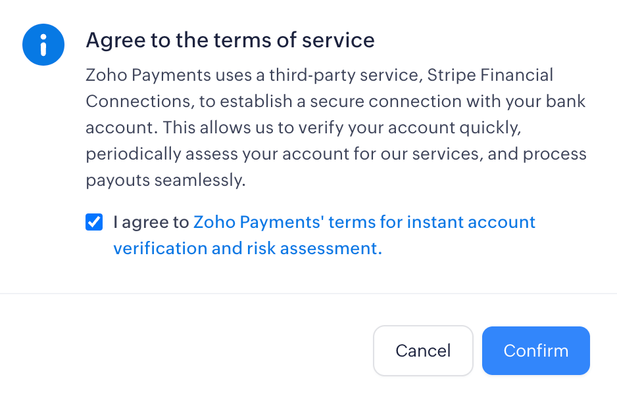The image size is (617, 398).
Task: Uncheck the terms agreement checkbox
Action: (x=94, y=222)
